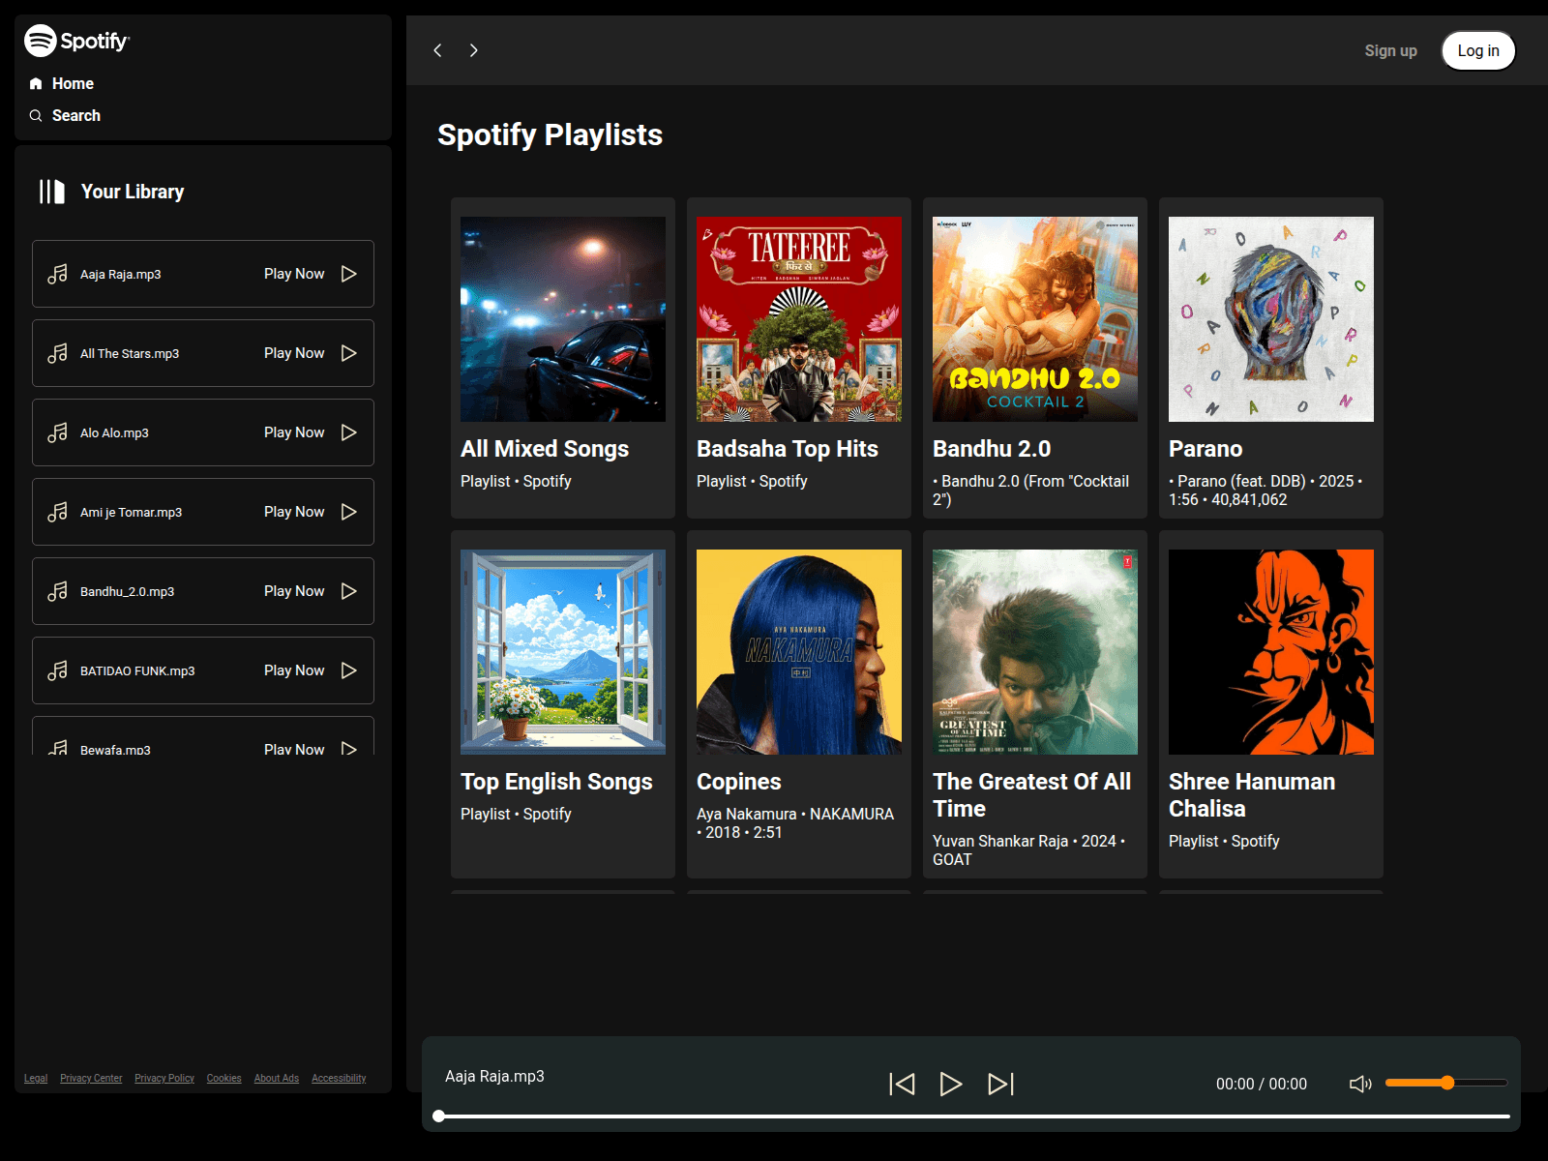Viewport: 1548px width, 1161px height.
Task: Open Top English Songs cover art
Action: tap(563, 652)
